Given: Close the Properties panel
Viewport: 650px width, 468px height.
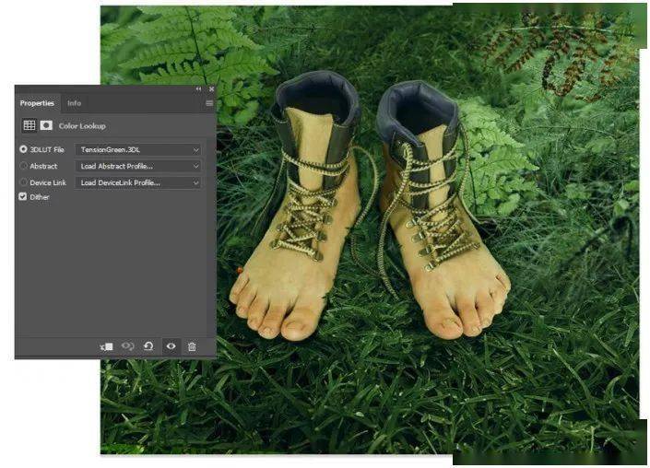Looking at the screenshot, I should pos(211,89).
